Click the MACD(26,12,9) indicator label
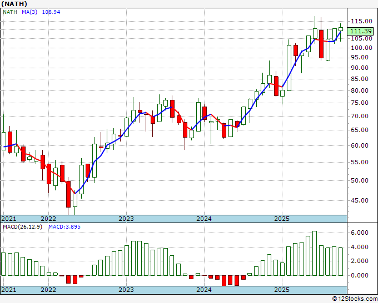The width and height of the screenshot is (378, 303). click(22, 227)
